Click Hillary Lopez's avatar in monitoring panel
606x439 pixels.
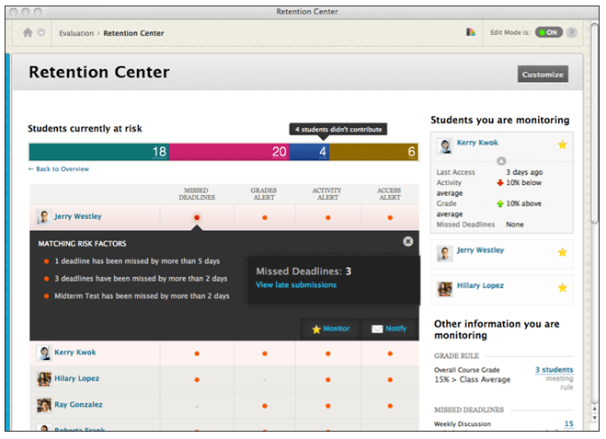[445, 289]
